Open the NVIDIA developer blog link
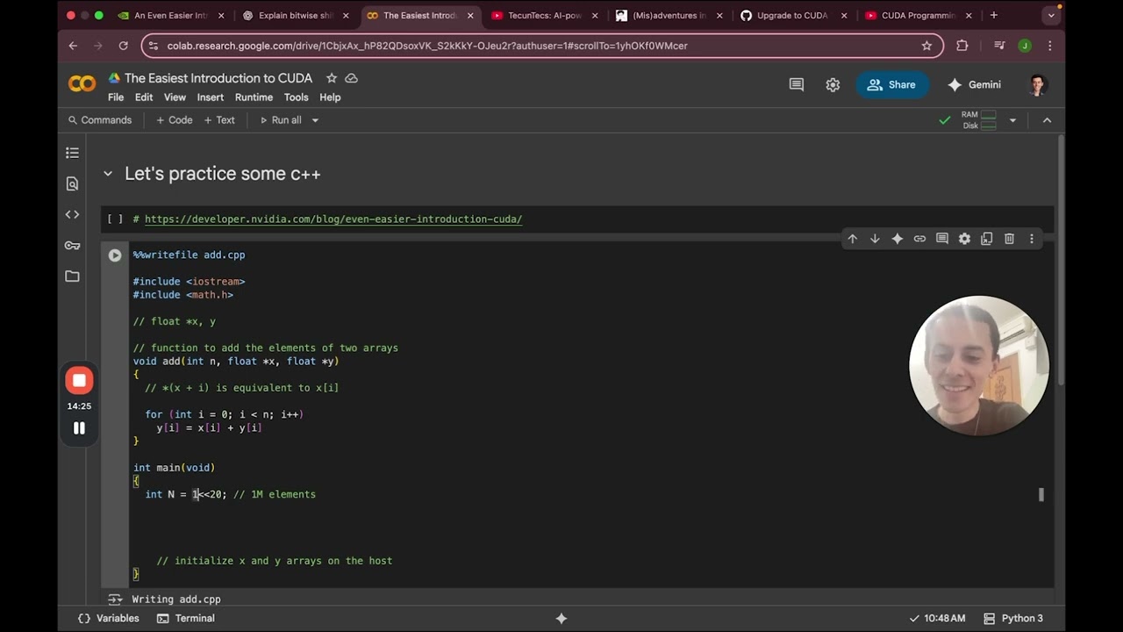 (x=333, y=219)
